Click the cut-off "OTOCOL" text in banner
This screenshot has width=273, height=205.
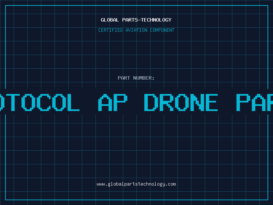[39, 102]
